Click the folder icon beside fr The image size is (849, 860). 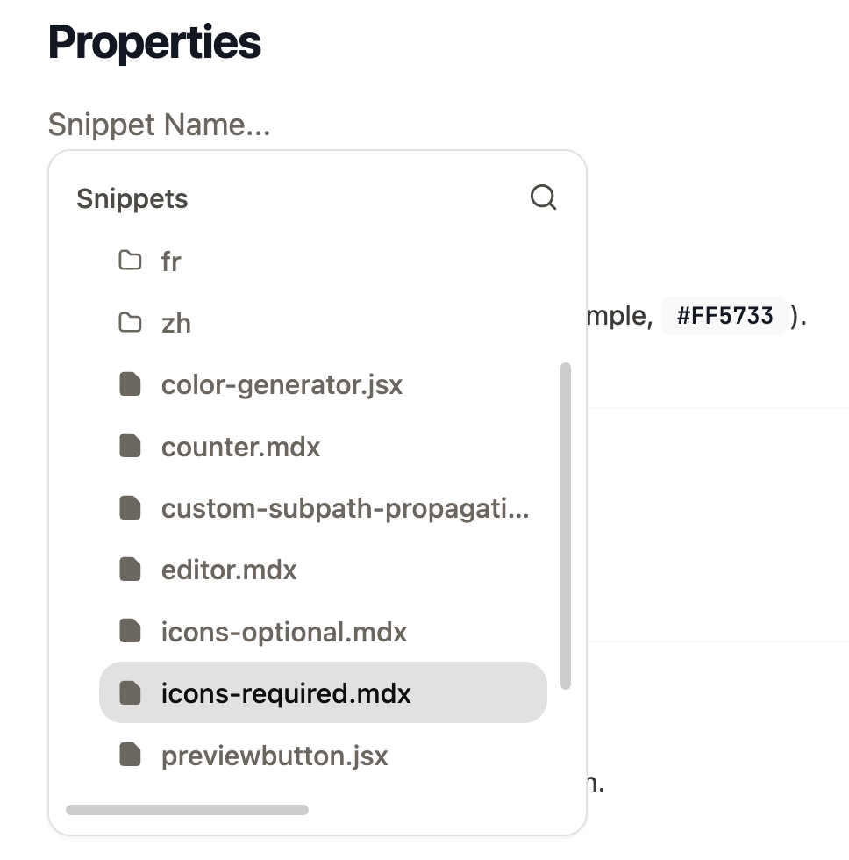[x=130, y=260]
